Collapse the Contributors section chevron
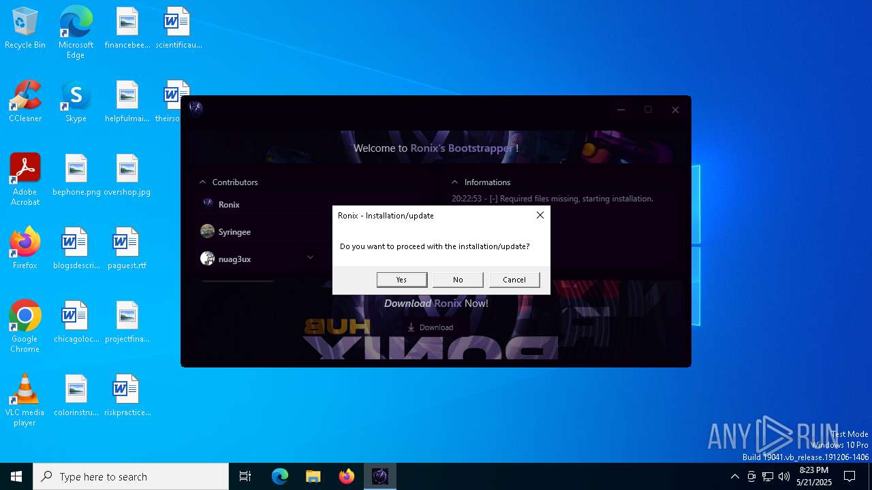 tap(202, 182)
